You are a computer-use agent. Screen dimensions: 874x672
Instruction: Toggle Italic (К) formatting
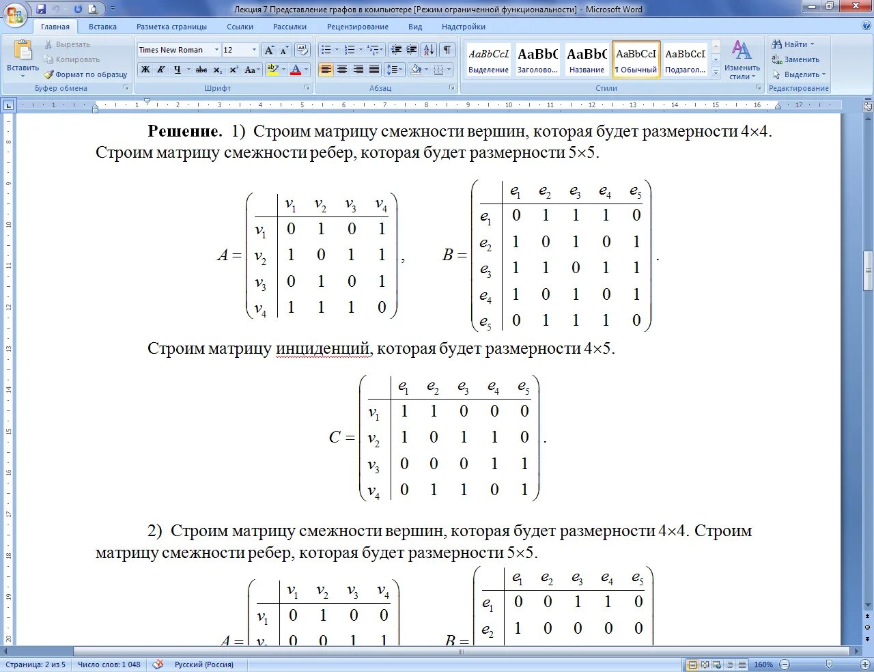click(x=161, y=70)
